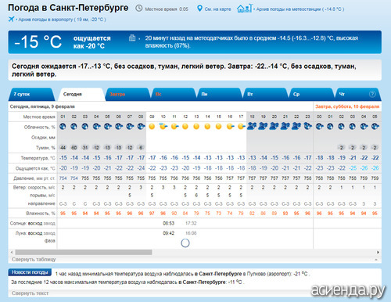
Task: Click the Туман, % row label
Action: tap(45, 148)
